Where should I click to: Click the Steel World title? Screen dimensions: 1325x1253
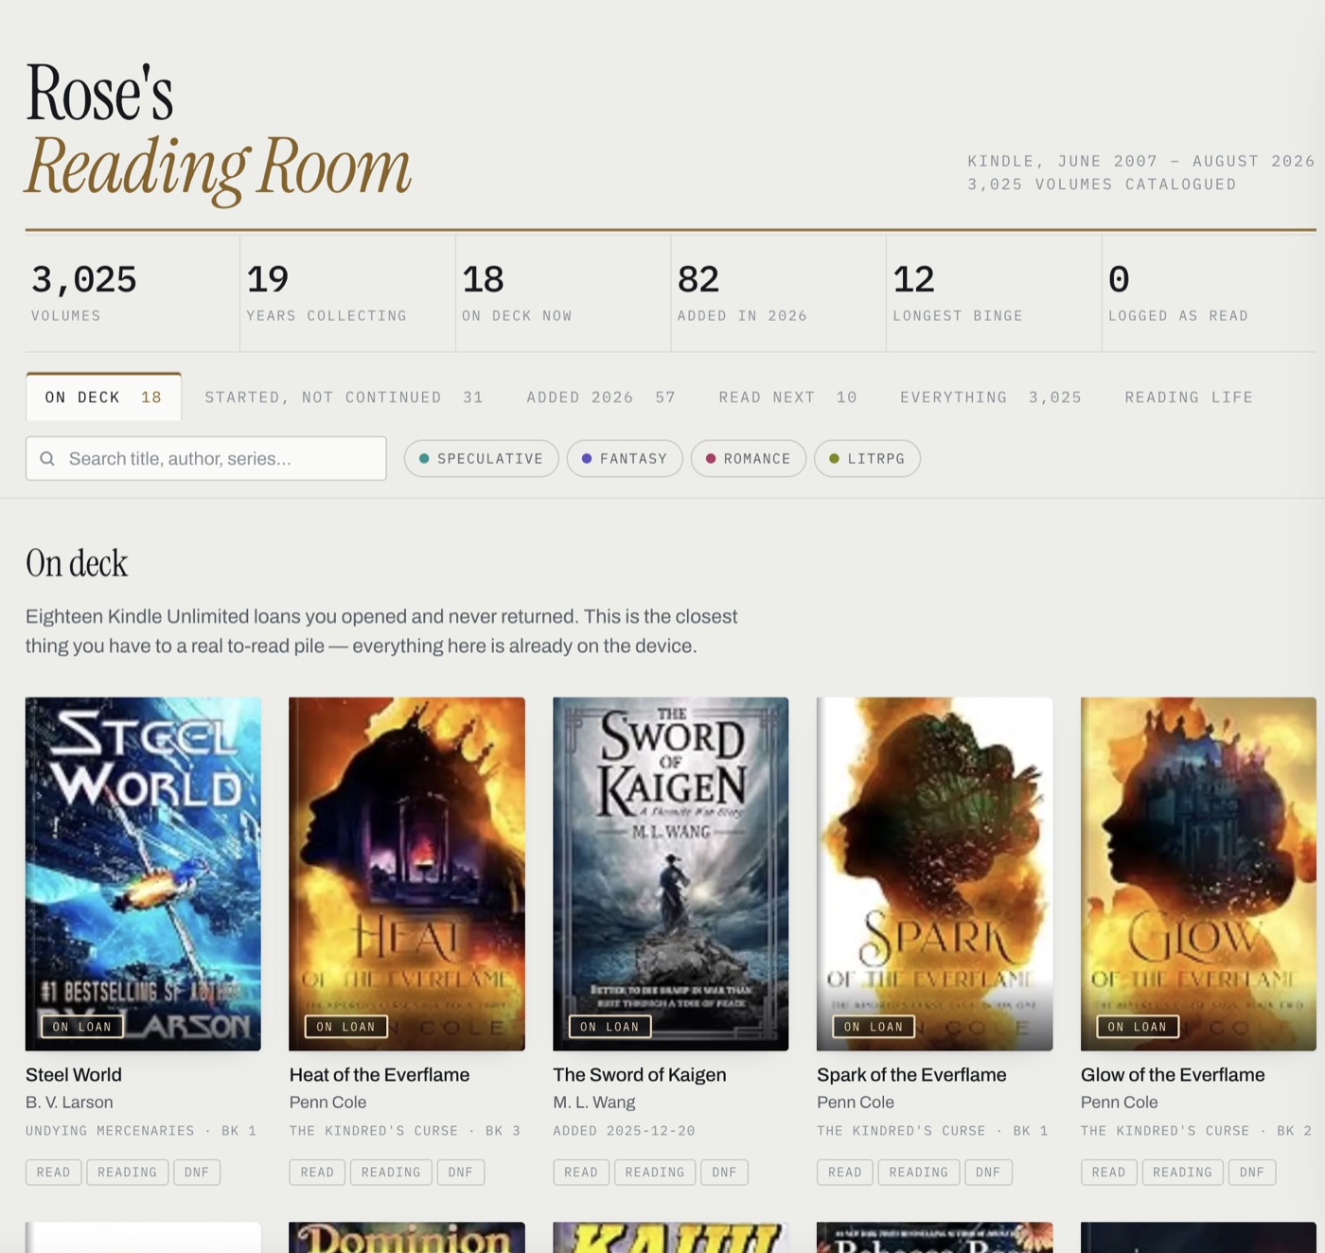(74, 1075)
